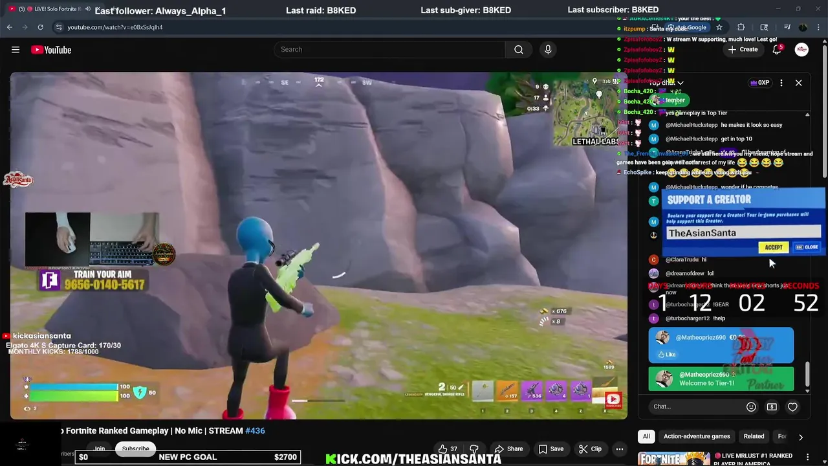The height and width of the screenshot is (466, 828).
Task: Dislike the video with thumbs down
Action: coord(474,449)
